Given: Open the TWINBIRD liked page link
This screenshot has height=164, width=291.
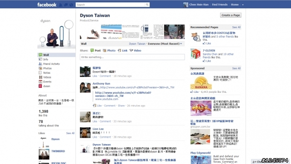Looking at the screenshot, I should (58, 151).
